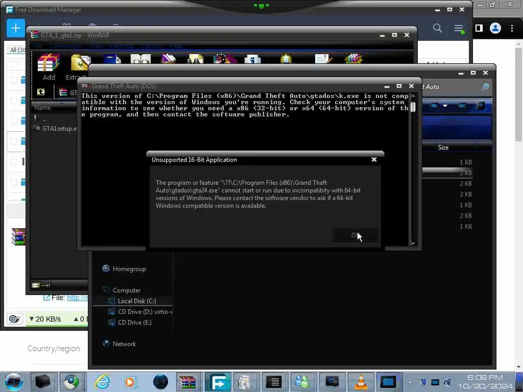Open search in Free Download Manager
Viewport: 523px width, 392px height.
click(438, 29)
